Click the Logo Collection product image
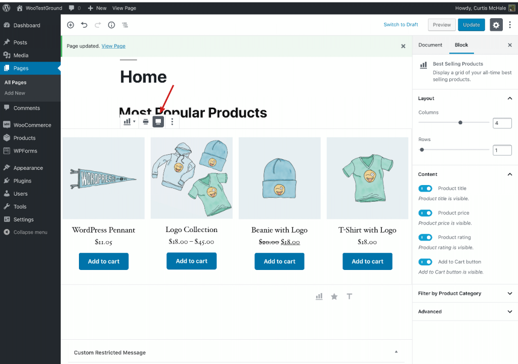This screenshot has height=364, width=518. click(x=192, y=178)
